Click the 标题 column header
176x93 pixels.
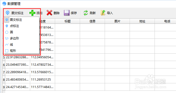tap(68, 21)
